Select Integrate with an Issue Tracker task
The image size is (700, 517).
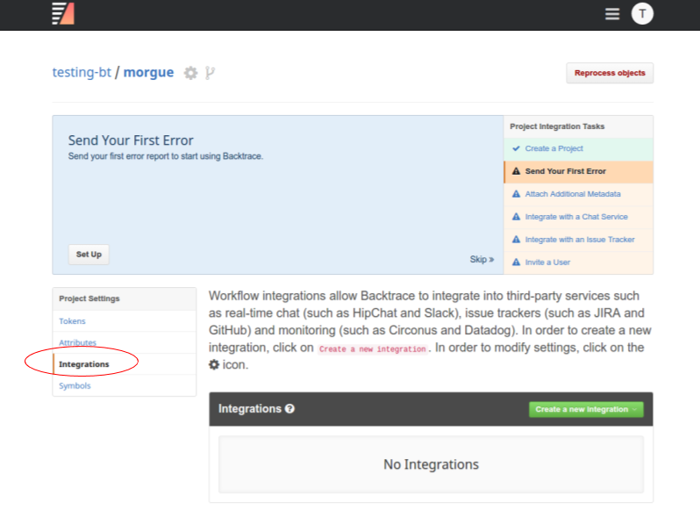[579, 240]
